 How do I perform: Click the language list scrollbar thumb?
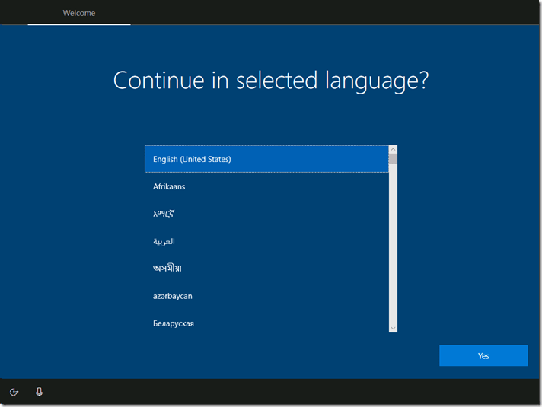393,160
